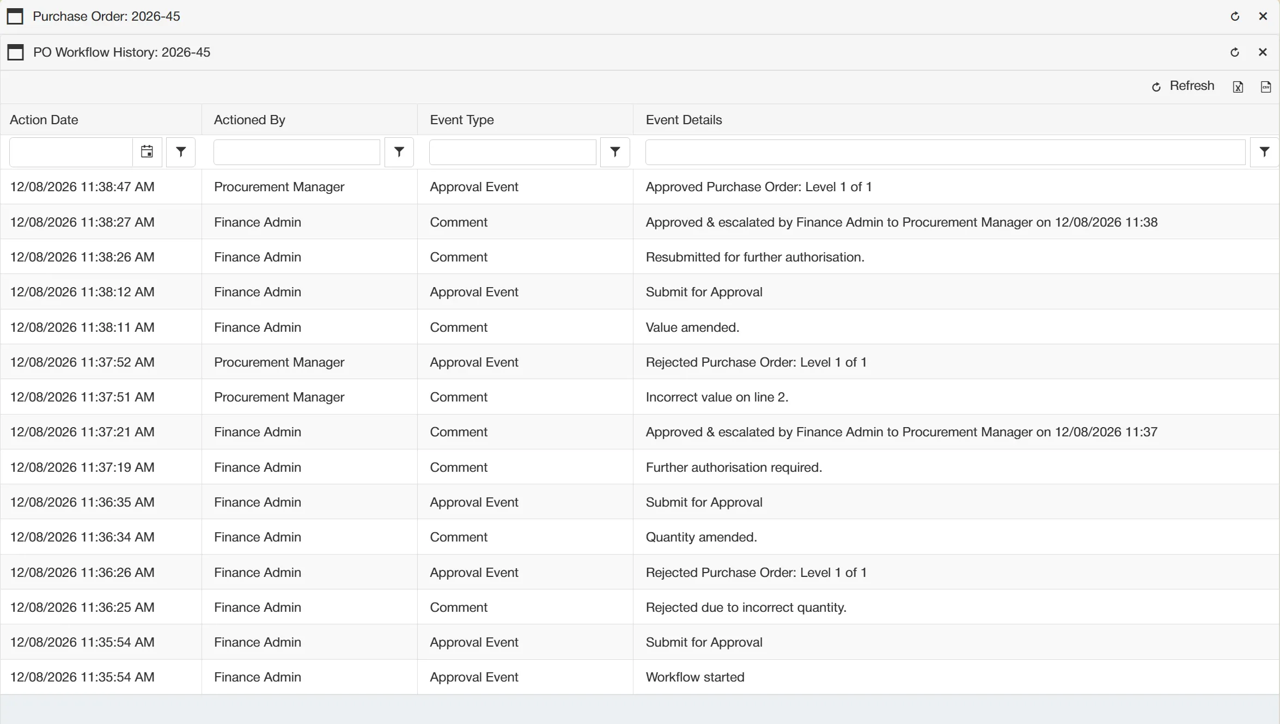Select 'Further authorisation required.' cell
The height and width of the screenshot is (724, 1280).
click(x=956, y=467)
